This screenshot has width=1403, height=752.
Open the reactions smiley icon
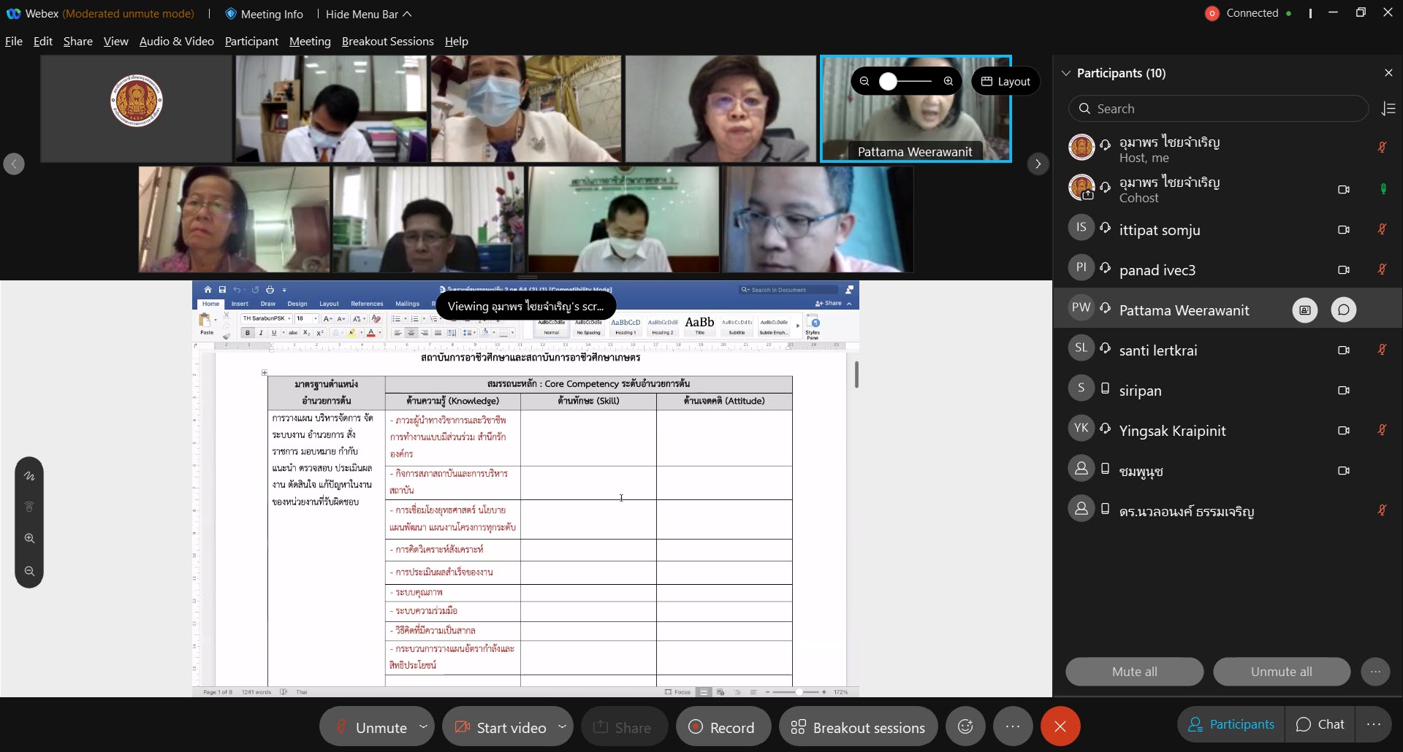(965, 726)
